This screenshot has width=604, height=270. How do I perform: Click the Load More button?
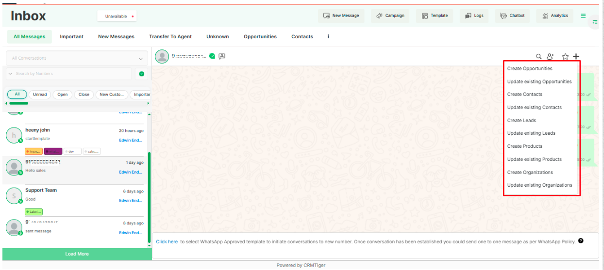(x=77, y=254)
